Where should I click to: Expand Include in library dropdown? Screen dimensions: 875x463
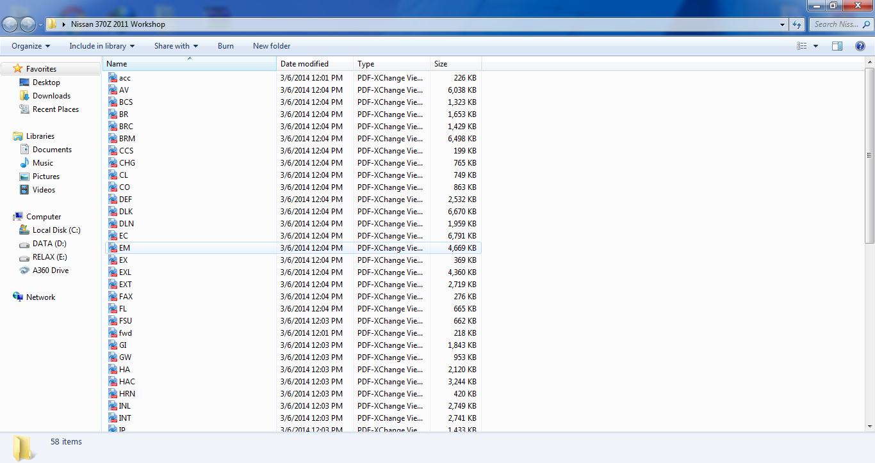pos(102,46)
